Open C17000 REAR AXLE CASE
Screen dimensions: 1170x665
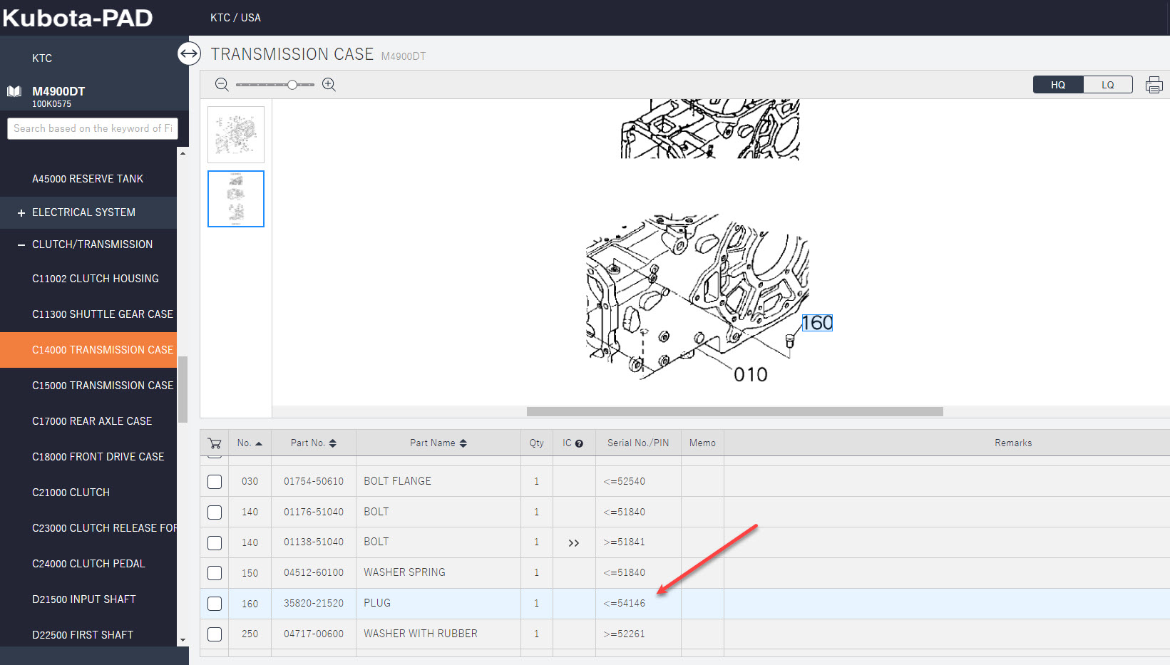coord(92,421)
